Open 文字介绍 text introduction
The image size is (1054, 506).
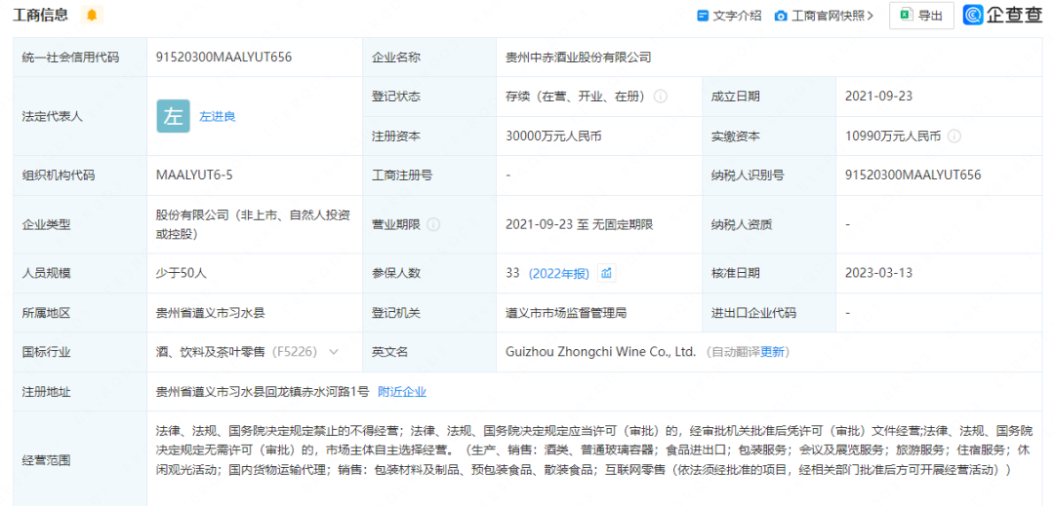(728, 16)
